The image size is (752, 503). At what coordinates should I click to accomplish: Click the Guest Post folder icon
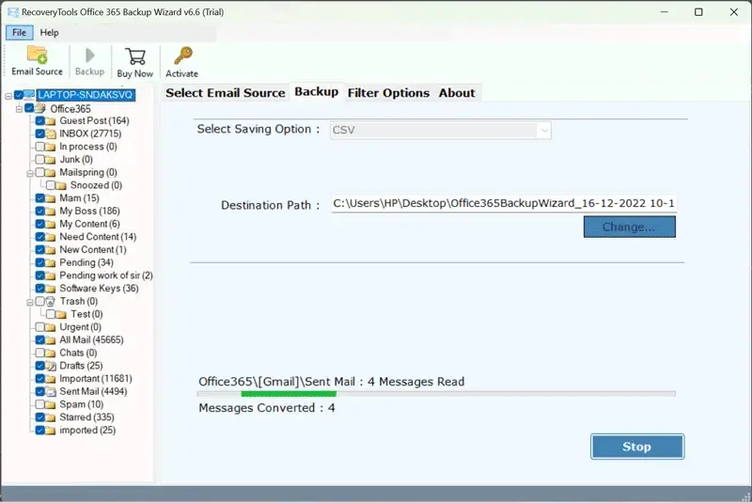(51, 121)
